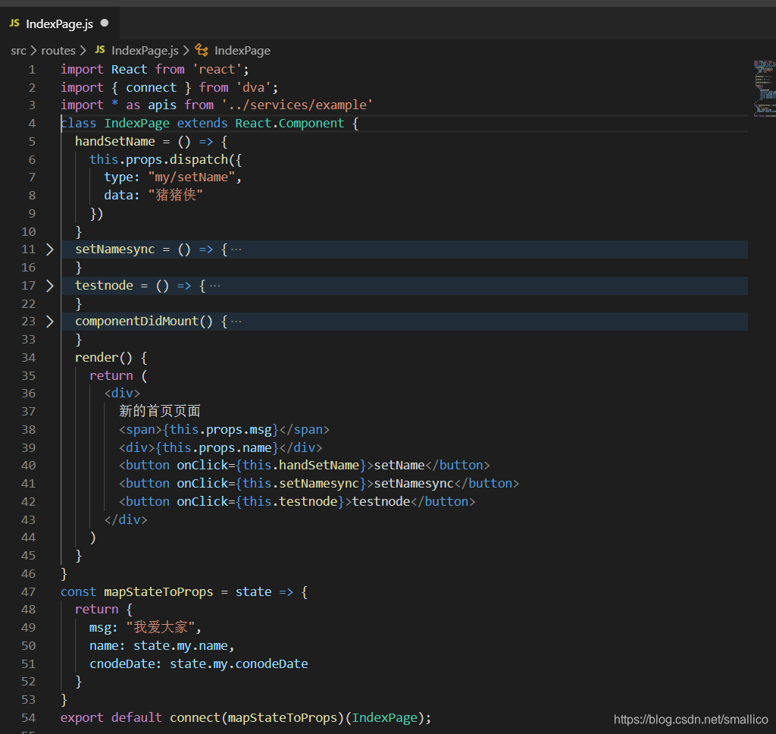Click the ellipsis after setNamesync fold
Screen dimensions: 776x734
236,249
